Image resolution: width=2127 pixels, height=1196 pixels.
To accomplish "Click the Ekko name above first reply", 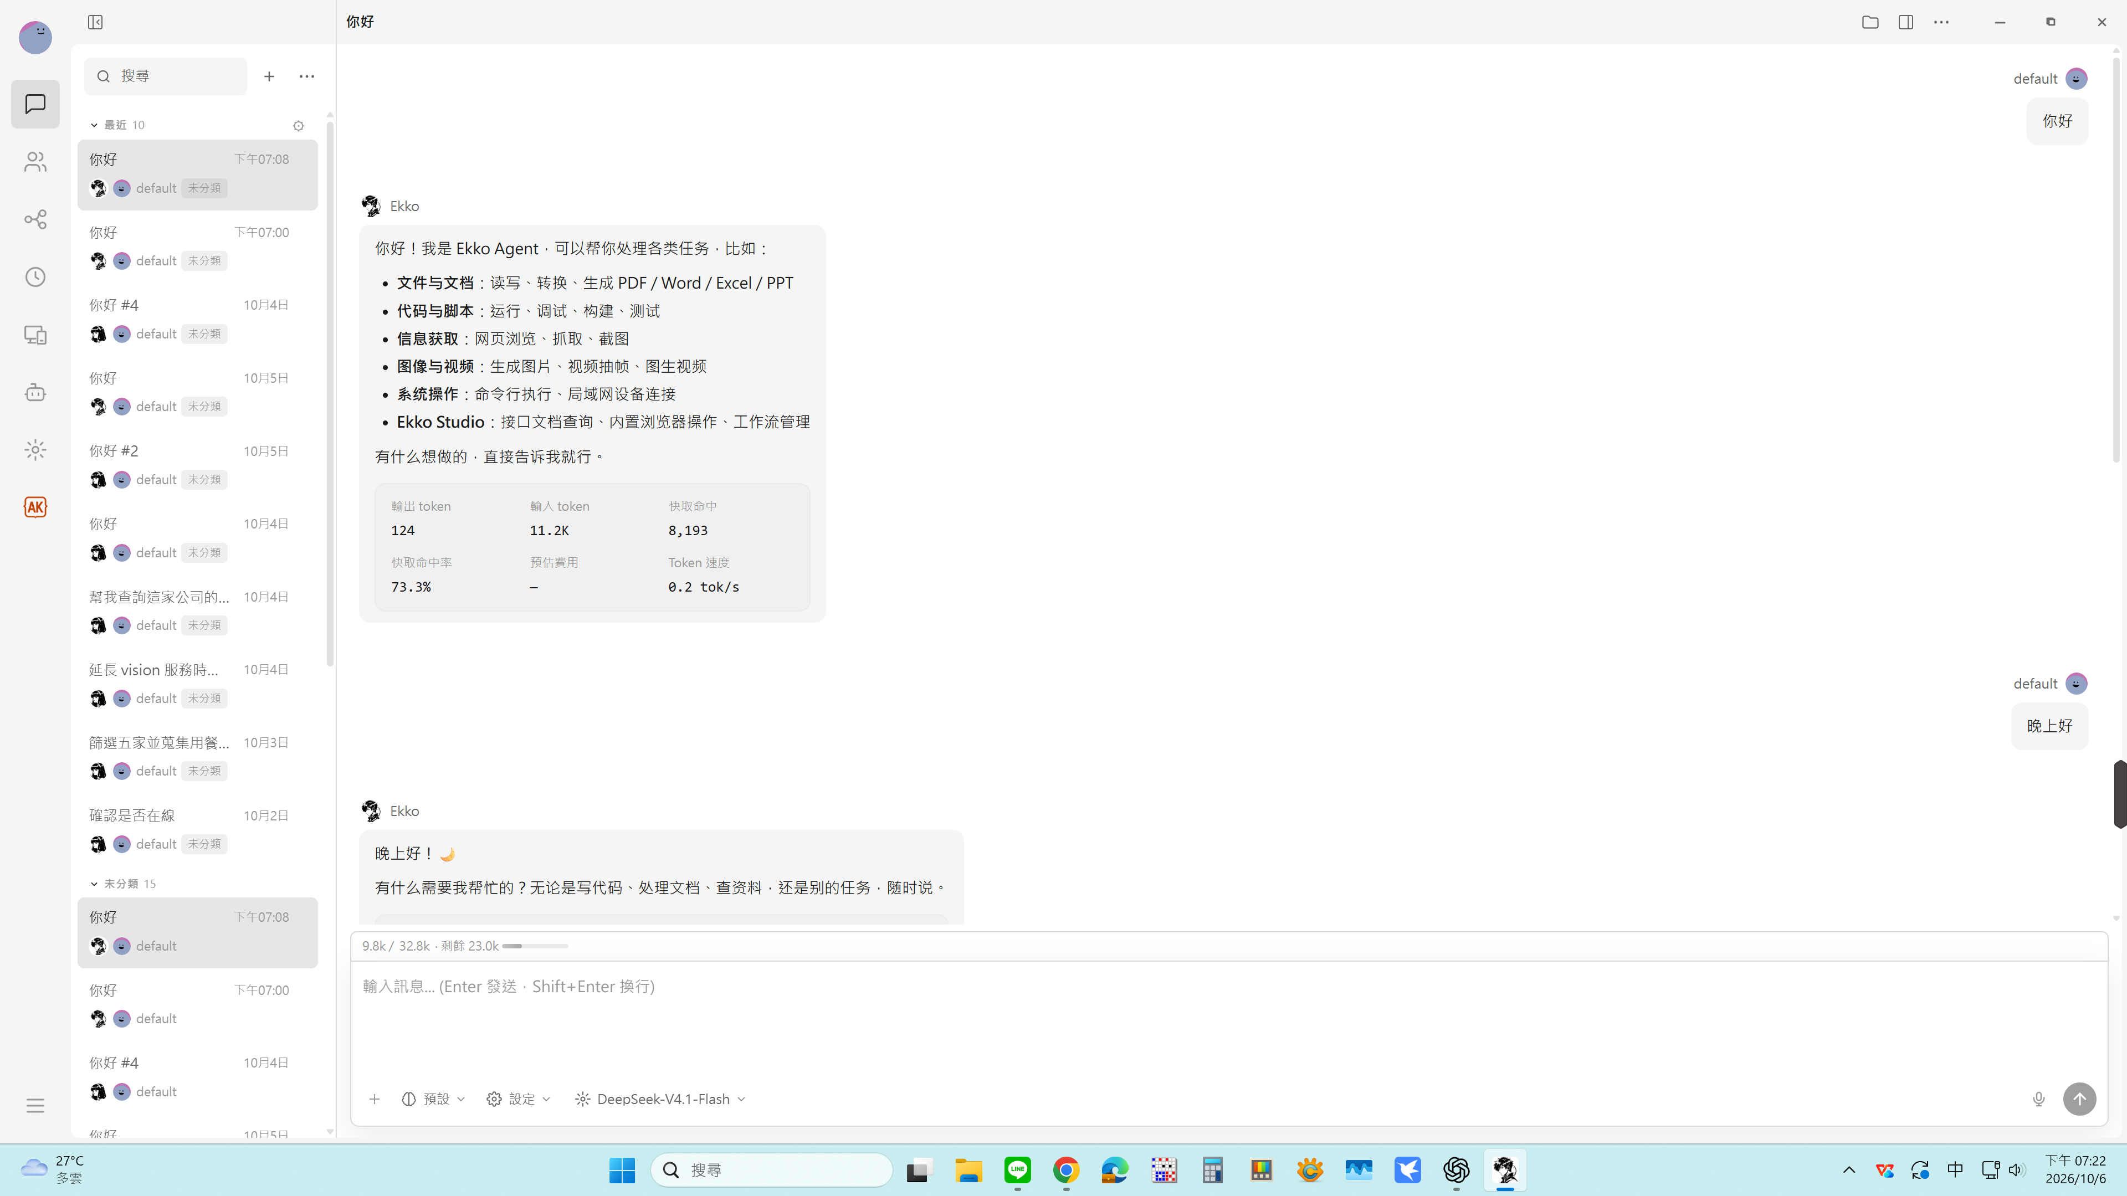I will pos(404,206).
